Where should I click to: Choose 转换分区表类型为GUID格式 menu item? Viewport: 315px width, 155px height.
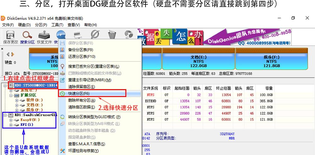point(100,117)
